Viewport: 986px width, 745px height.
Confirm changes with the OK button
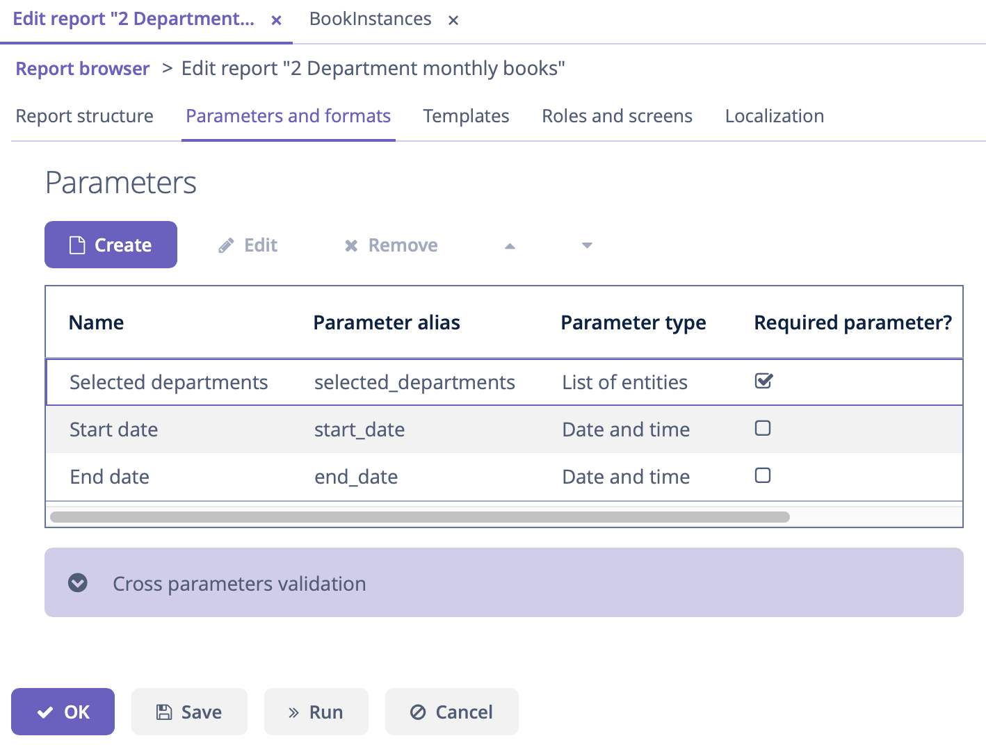coord(63,712)
